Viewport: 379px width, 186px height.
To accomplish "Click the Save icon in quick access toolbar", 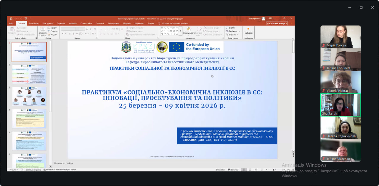I will pyautogui.click(x=11, y=18).
